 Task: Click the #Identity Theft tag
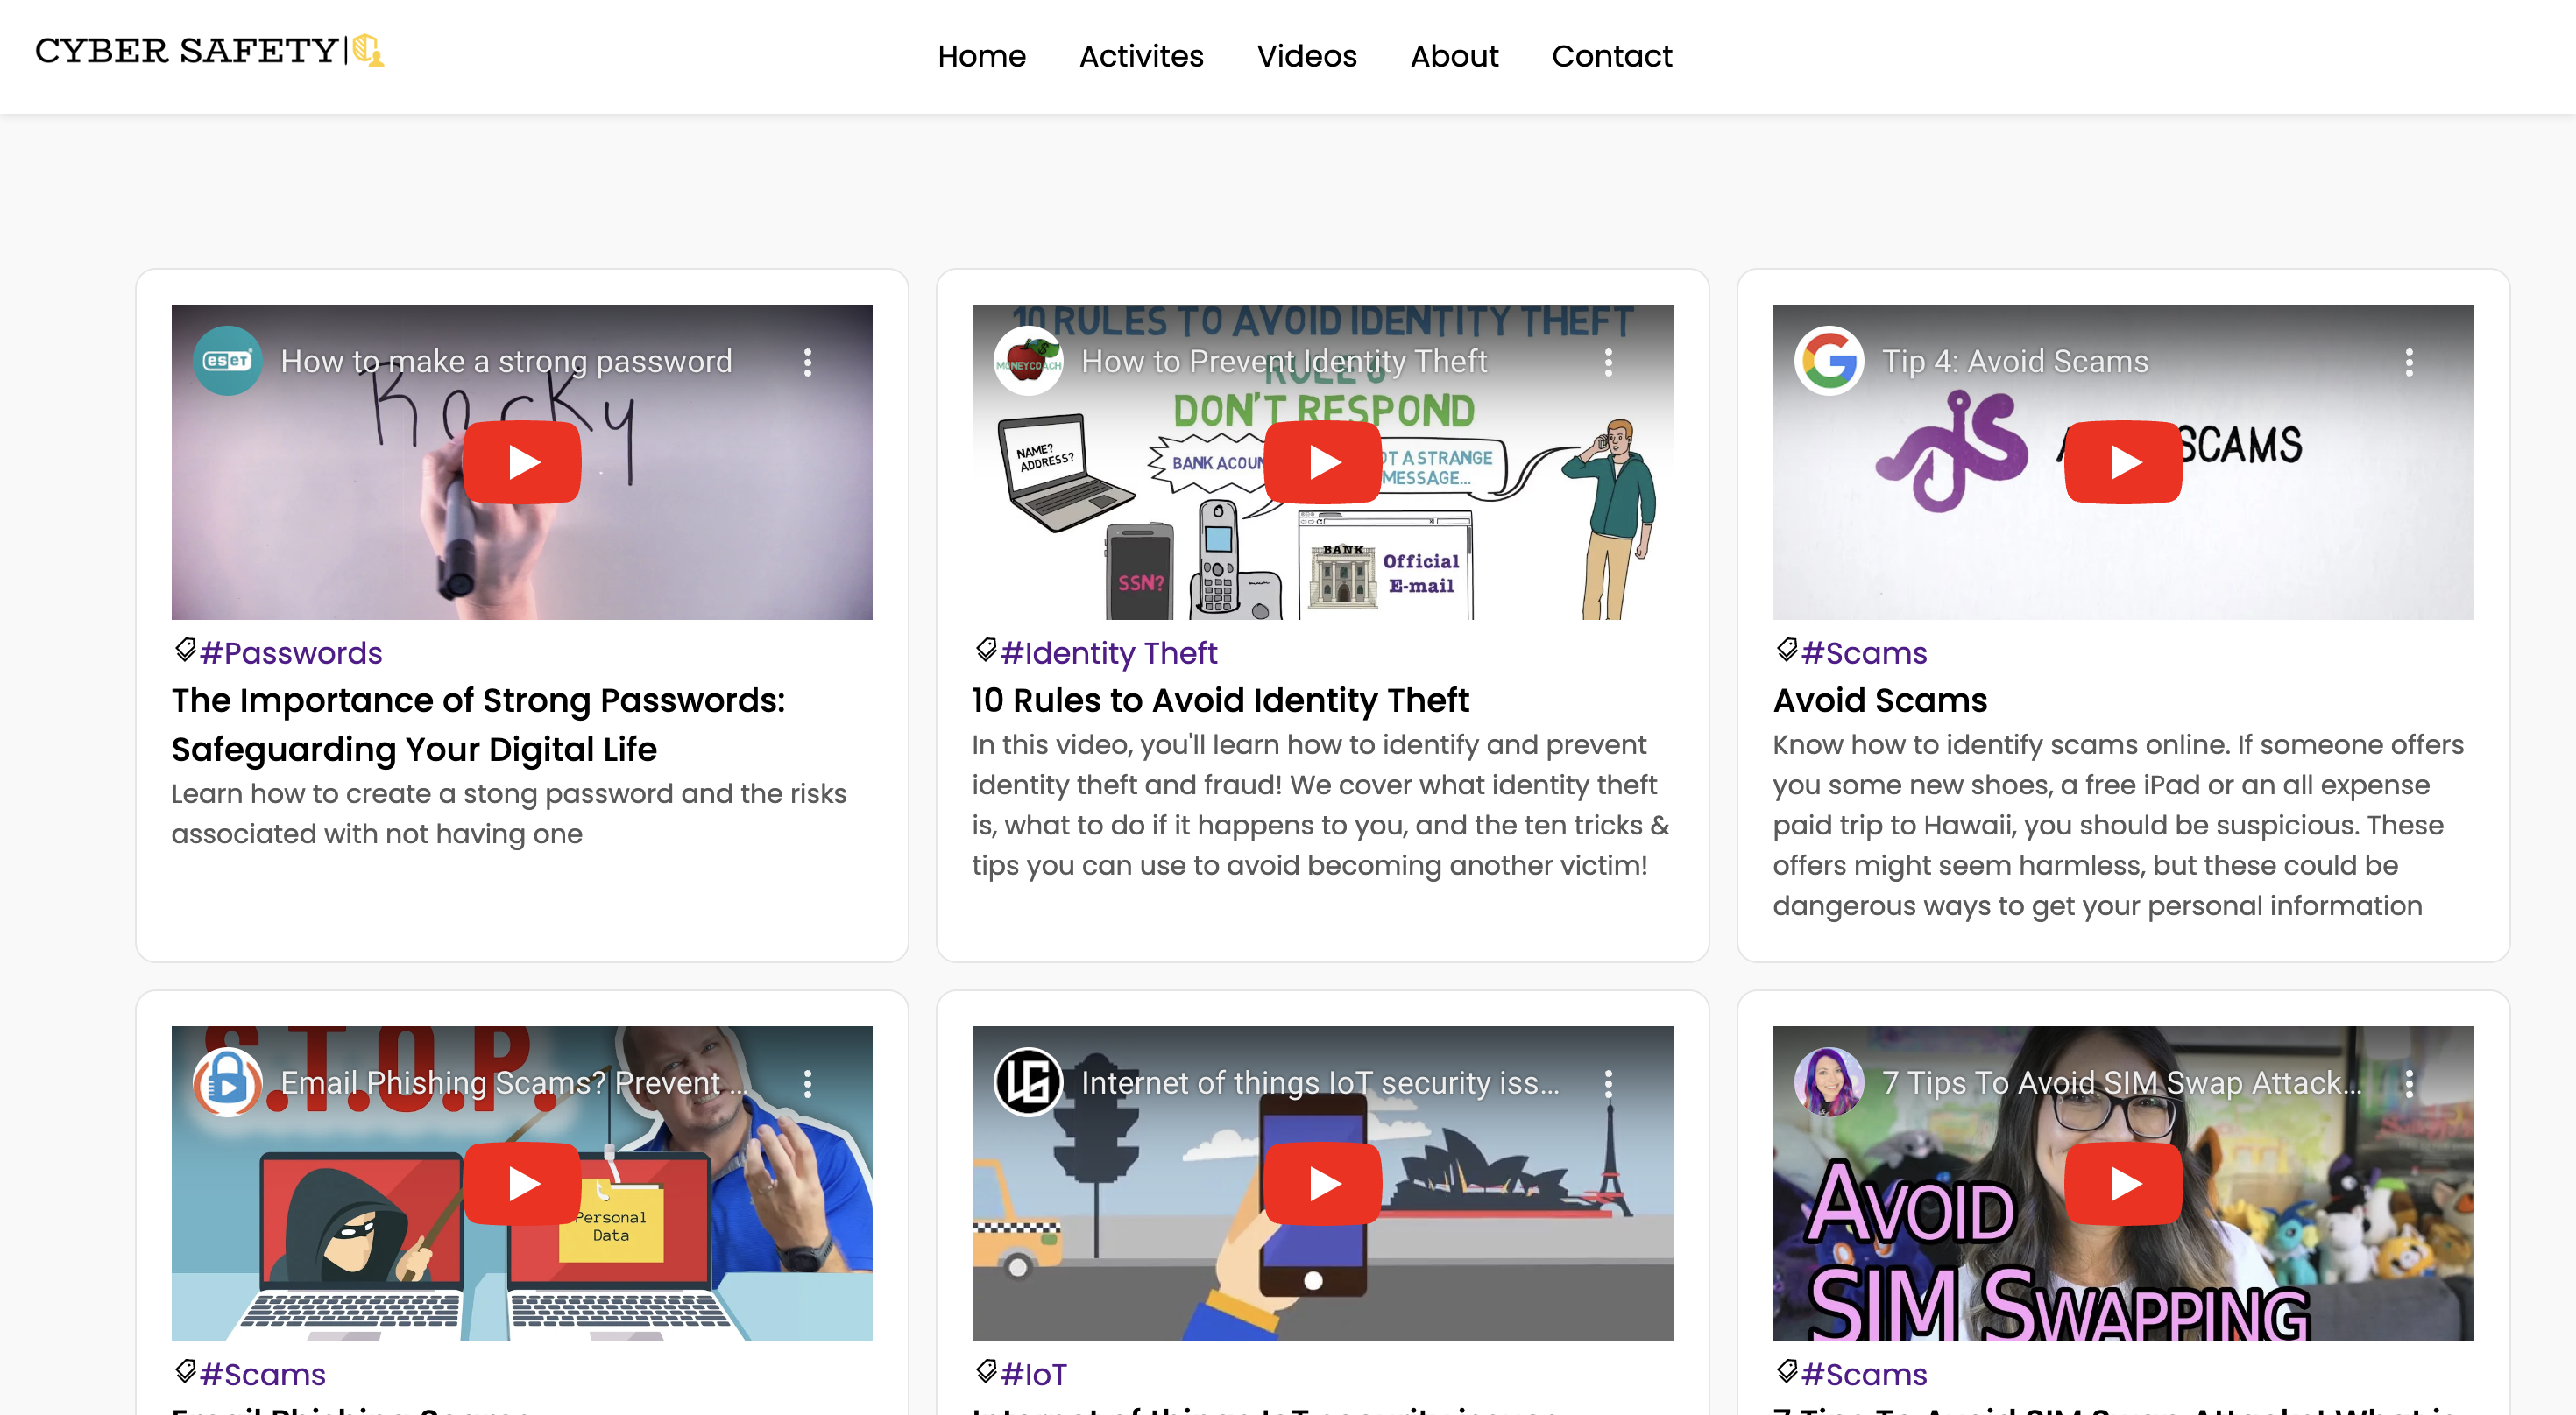(x=1108, y=652)
